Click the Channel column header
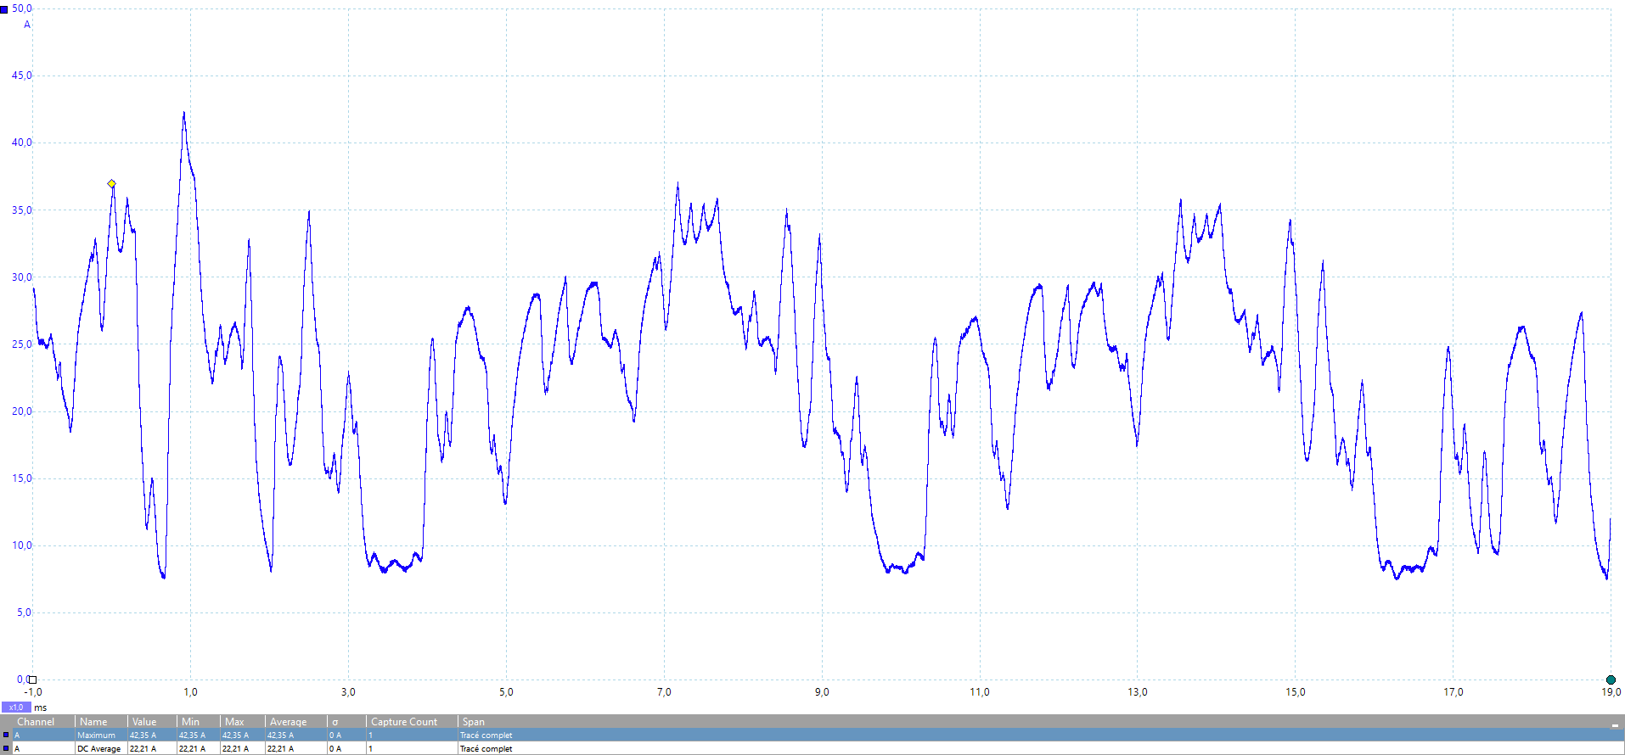1625x755 pixels. tap(36, 722)
